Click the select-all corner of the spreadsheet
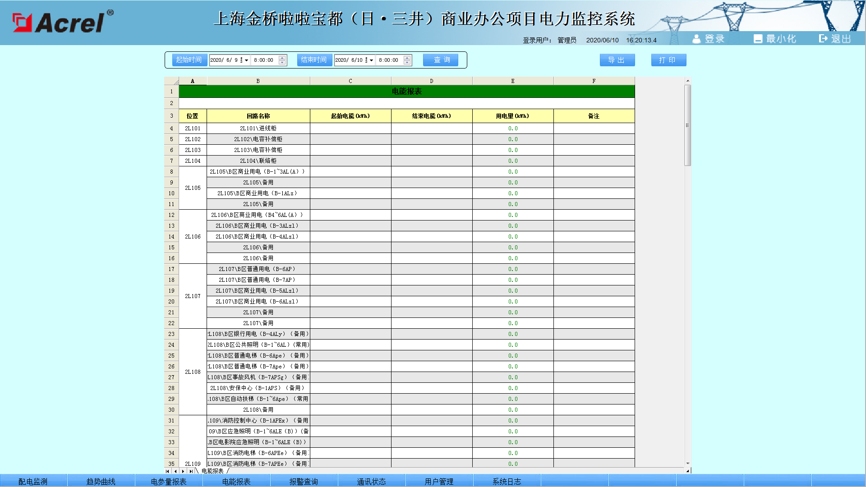 (171, 81)
